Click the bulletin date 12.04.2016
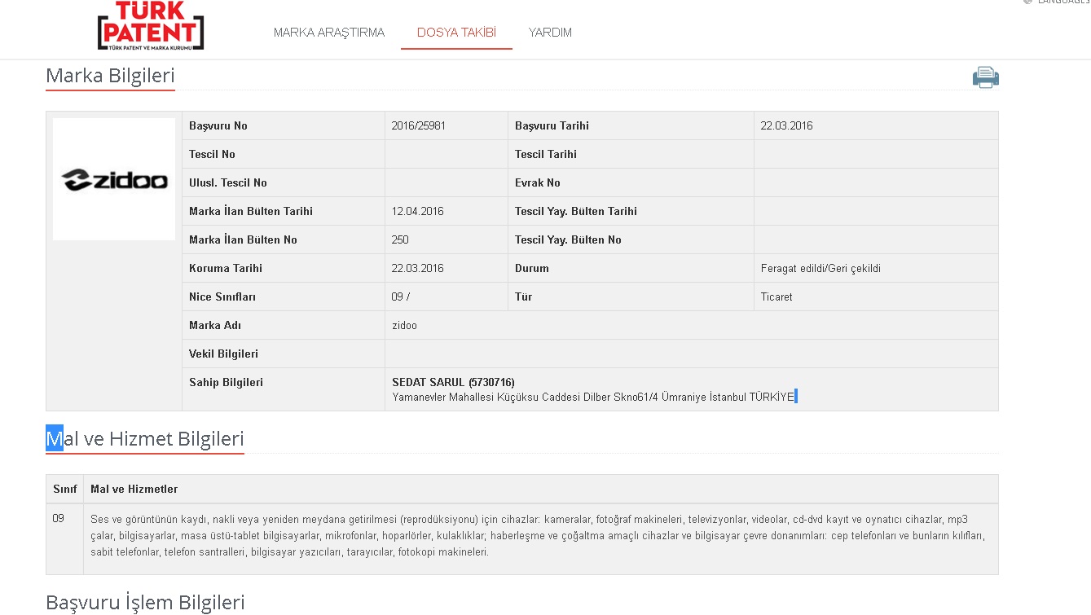Image resolution: width=1091 pixels, height=615 pixels. 418,211
